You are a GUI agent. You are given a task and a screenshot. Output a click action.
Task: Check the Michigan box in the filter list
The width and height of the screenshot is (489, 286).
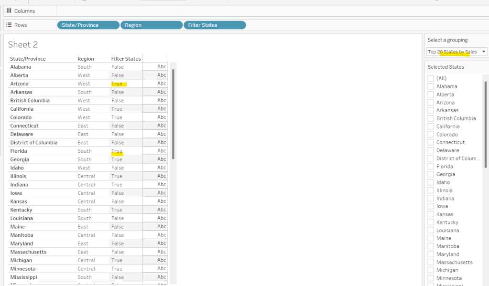[x=431, y=270]
